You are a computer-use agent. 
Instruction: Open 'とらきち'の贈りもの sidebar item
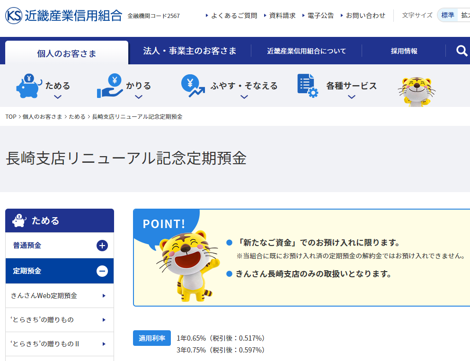60,320
